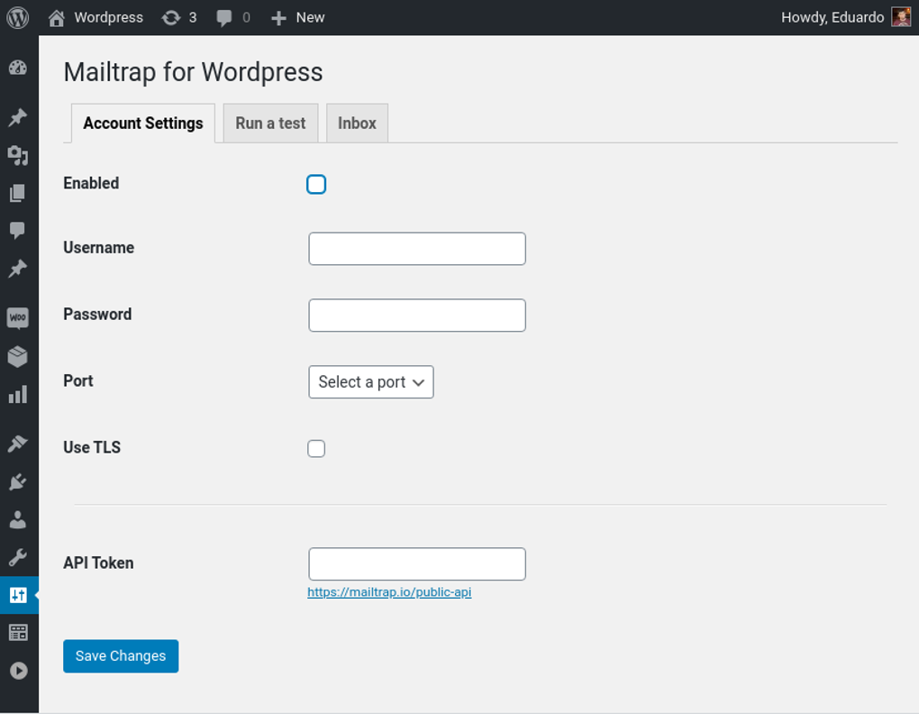This screenshot has width=919, height=714.
Task: Open the Analytics bar chart icon
Action: (18, 395)
